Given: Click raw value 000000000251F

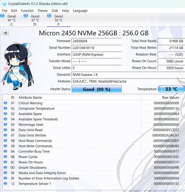Looking at the screenshot, I should click(167, 162).
